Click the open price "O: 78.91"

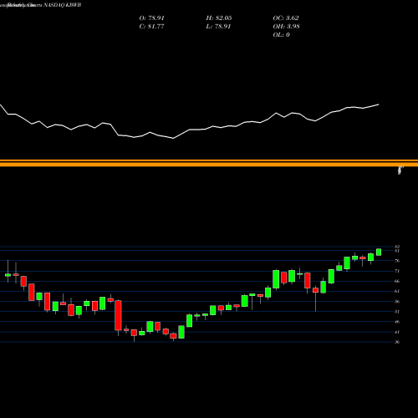tap(151, 18)
